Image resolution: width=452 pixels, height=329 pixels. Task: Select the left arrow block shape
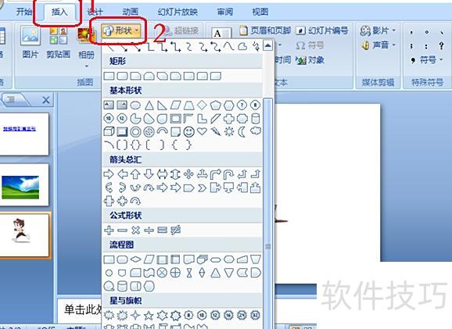[x=123, y=174]
